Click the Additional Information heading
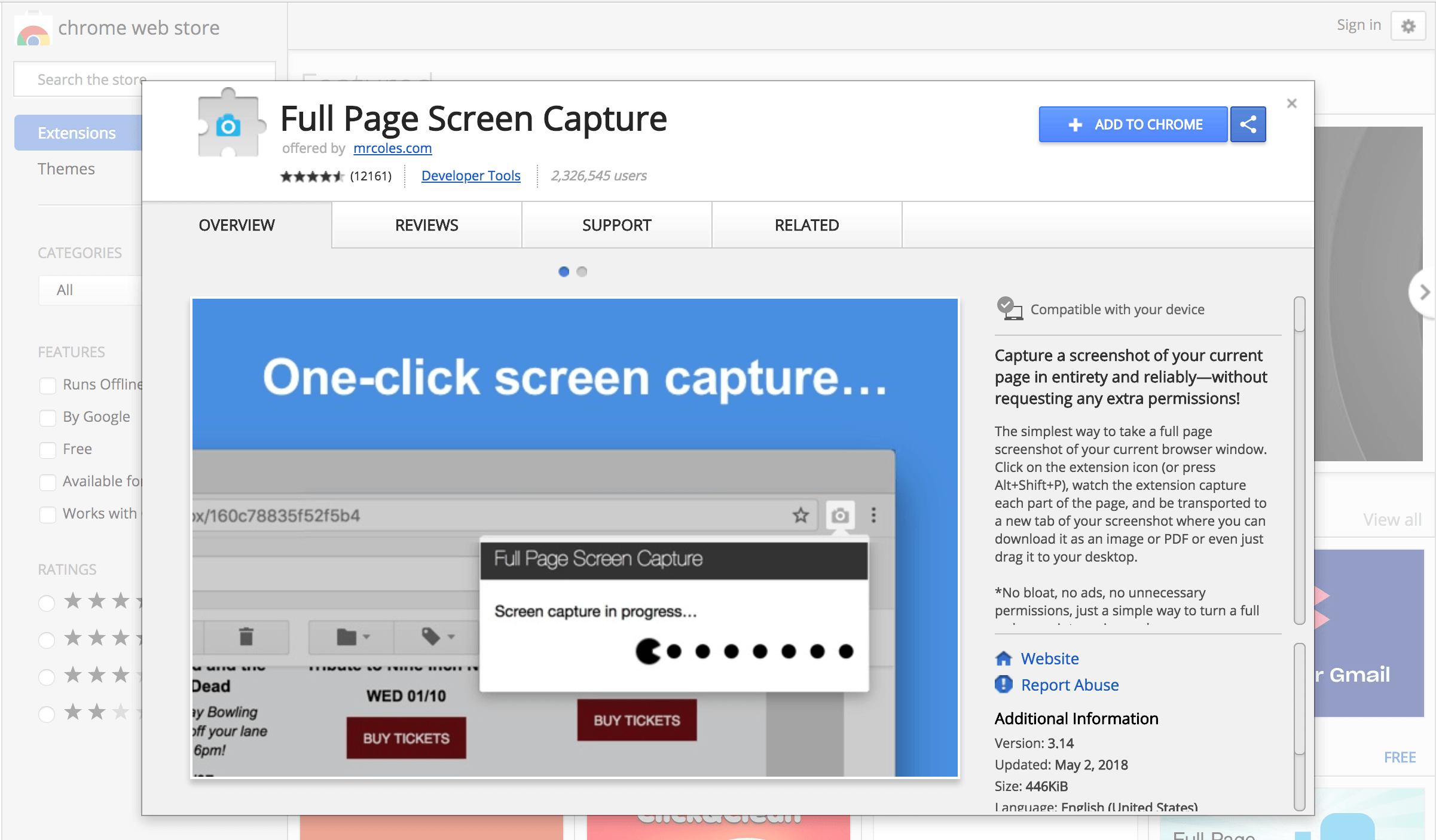The image size is (1436, 840). point(1076,718)
